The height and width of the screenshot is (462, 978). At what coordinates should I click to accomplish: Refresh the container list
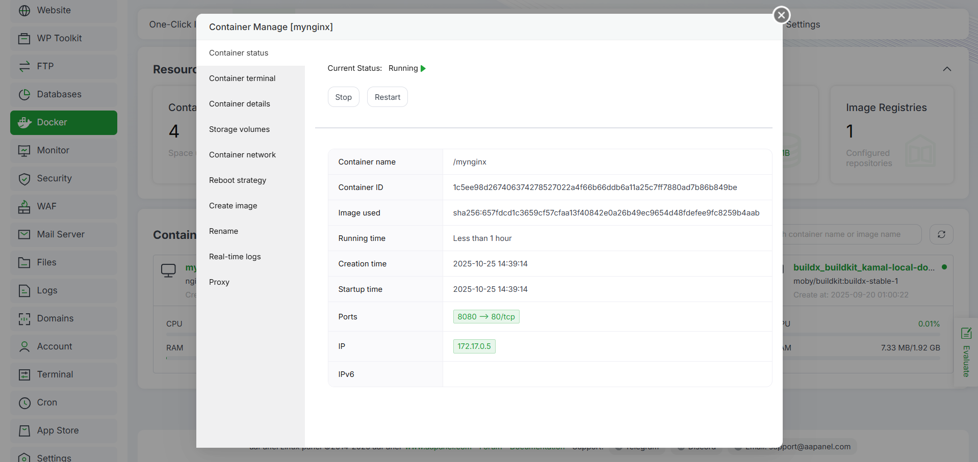(941, 234)
